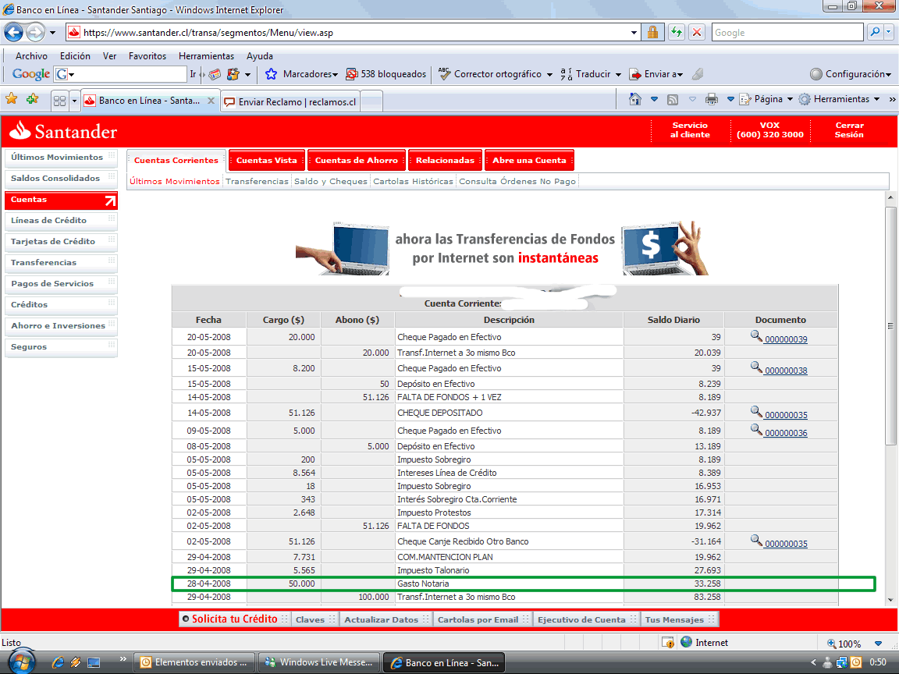Click the Print icon in command bar
This screenshot has width=899, height=674.
[712, 99]
